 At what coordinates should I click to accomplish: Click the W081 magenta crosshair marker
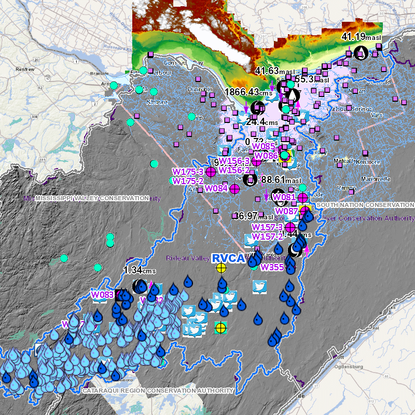tap(303, 198)
